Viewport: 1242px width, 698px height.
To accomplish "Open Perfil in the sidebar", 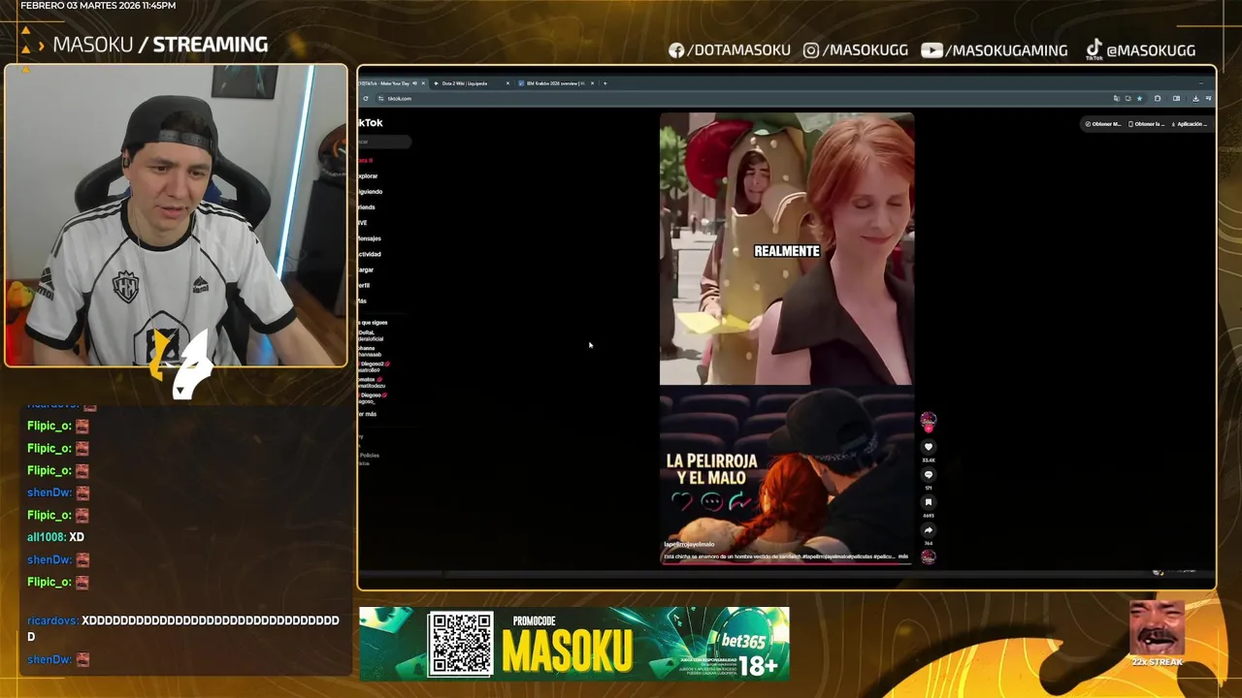I will pos(364,285).
